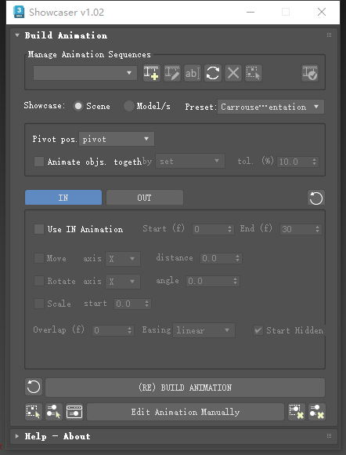This screenshot has height=455, width=346.
Task: Click the edit animation sequence pencil icon
Action: [172, 73]
